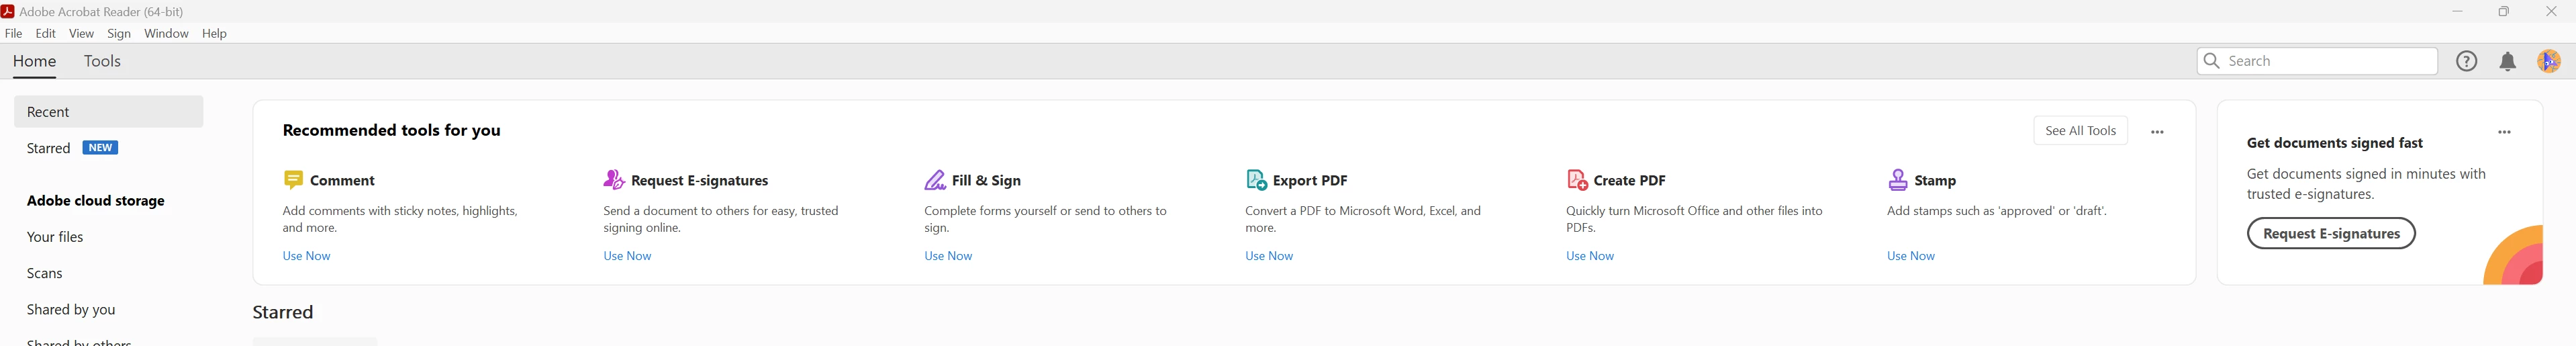This screenshot has height=346, width=2576.
Task: Click Use Now under Stamp
Action: tap(1911, 256)
